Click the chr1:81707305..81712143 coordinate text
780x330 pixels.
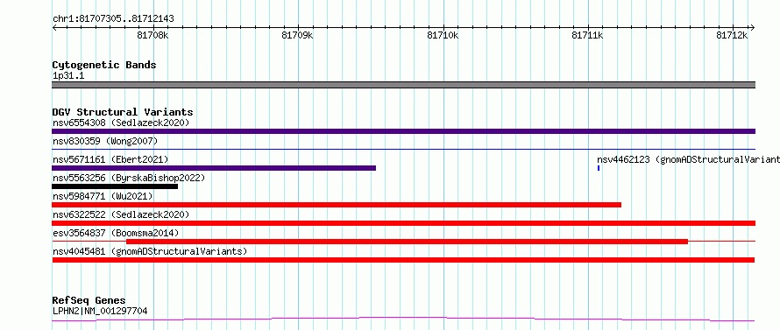[113, 19]
